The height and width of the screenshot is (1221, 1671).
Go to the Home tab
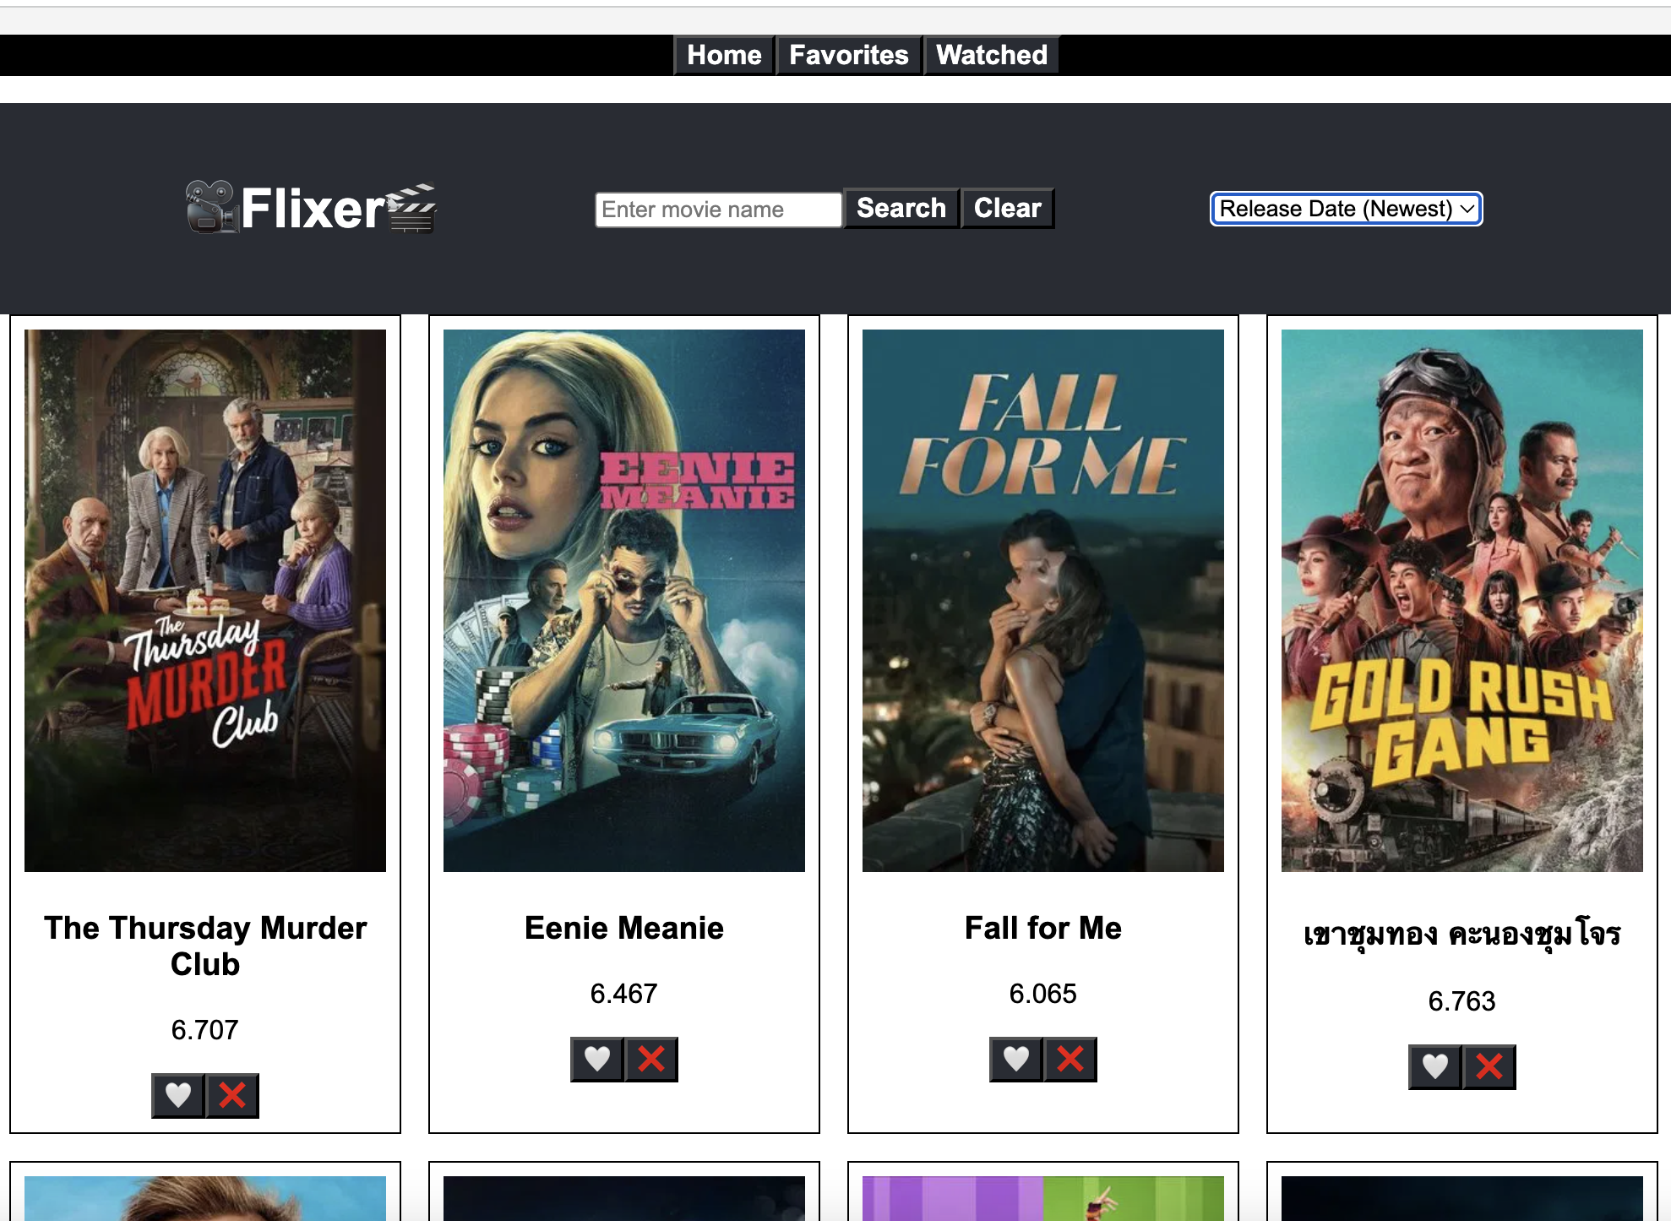pyautogui.click(x=724, y=55)
